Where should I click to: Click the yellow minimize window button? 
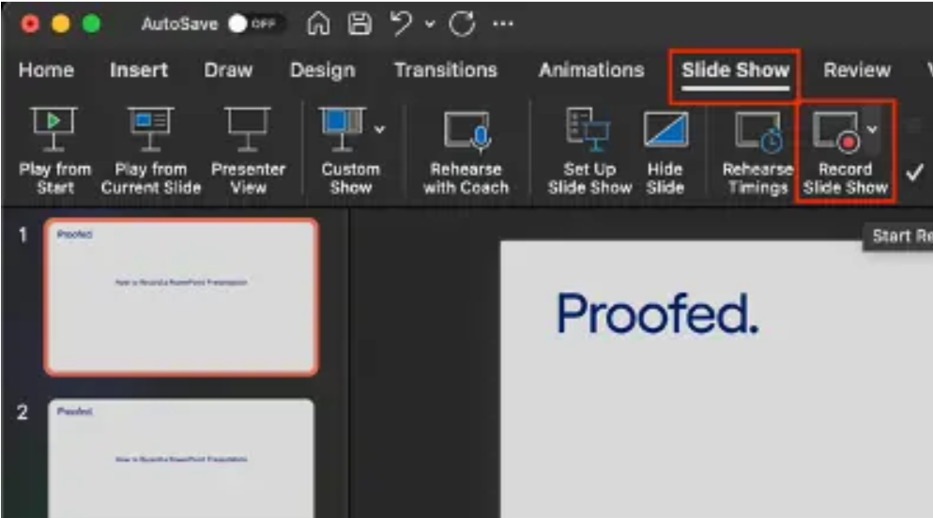[61, 23]
